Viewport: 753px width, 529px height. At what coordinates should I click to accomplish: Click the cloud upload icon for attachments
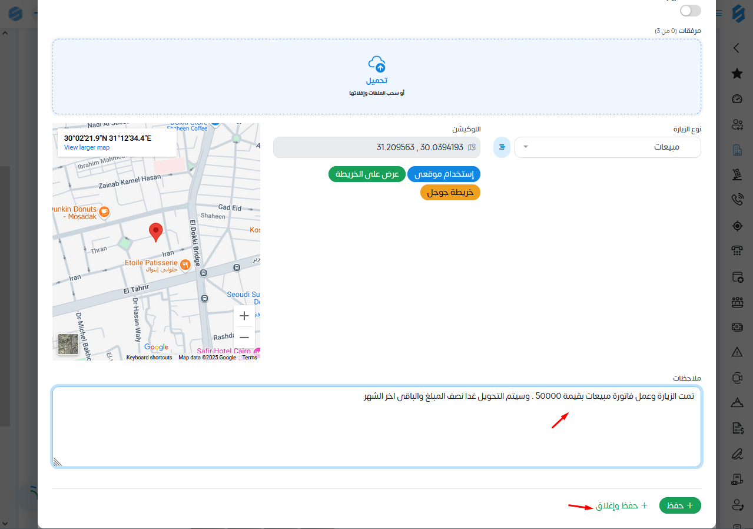click(x=377, y=64)
